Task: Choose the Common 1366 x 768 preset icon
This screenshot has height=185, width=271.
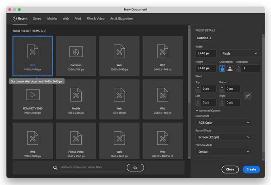Action: point(76,52)
